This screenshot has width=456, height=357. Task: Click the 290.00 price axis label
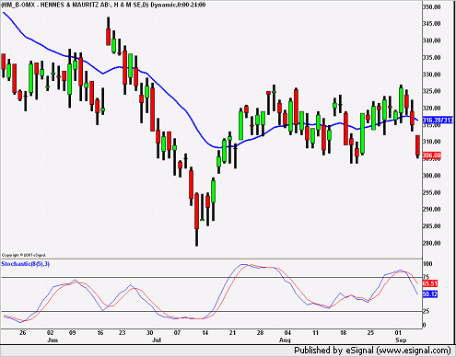431,209
